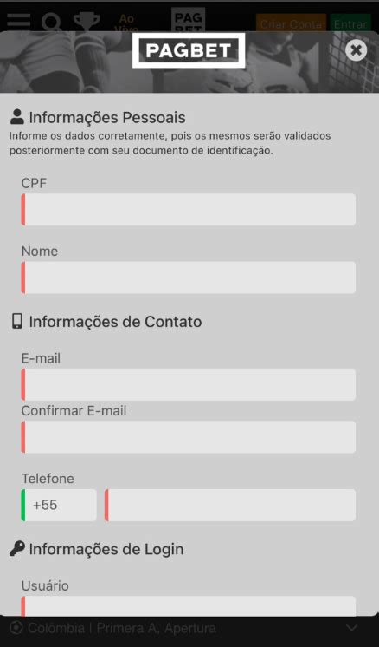Focus the Telefone number field
The width and height of the screenshot is (379, 647).
[230, 505]
